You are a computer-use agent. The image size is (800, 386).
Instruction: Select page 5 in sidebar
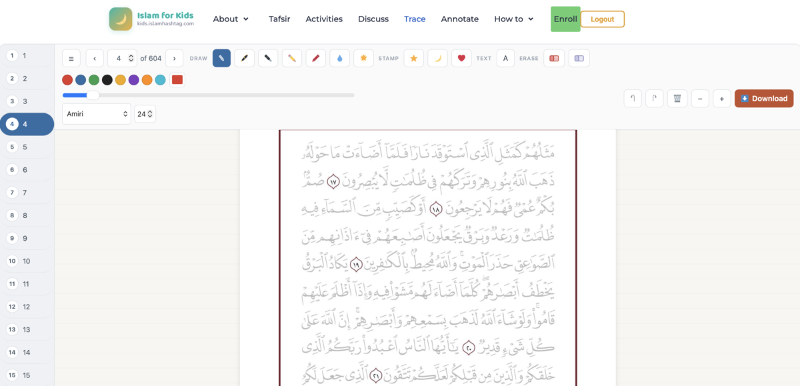point(27,147)
